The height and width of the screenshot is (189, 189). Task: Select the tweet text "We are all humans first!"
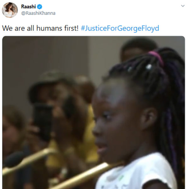point(40,28)
